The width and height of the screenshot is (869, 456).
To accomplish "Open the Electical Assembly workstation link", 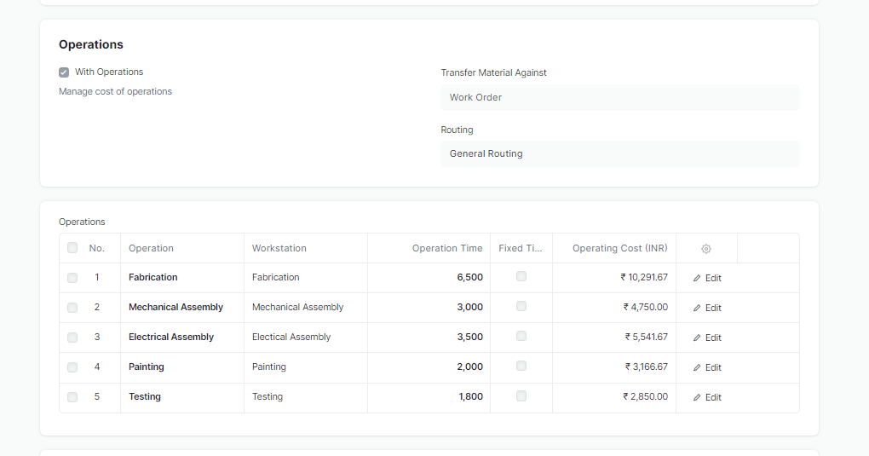I will coord(291,337).
